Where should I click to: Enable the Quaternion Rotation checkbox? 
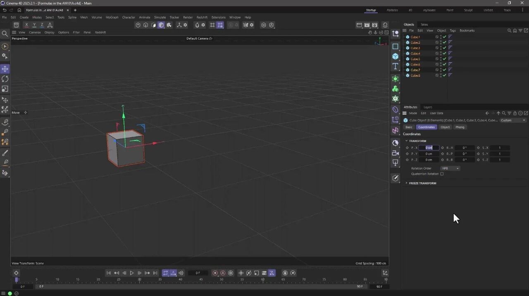(x=442, y=174)
